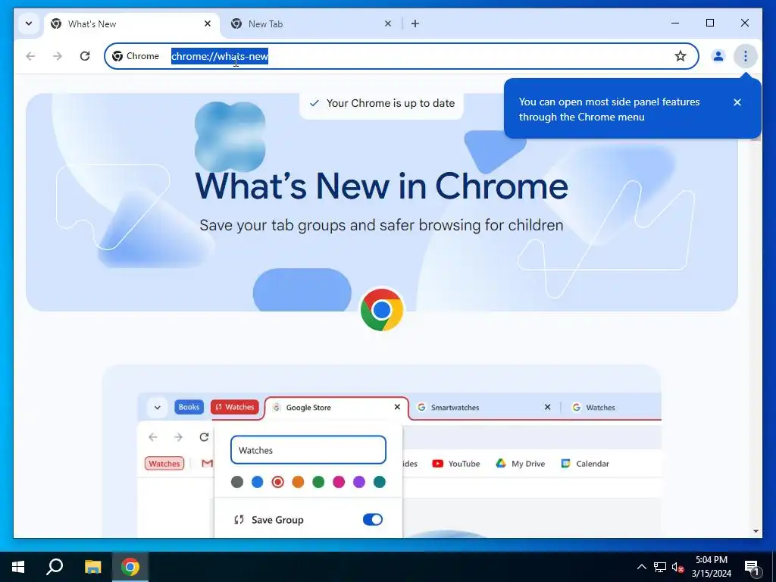
Task: Pick the purple group color
Action: (x=359, y=482)
